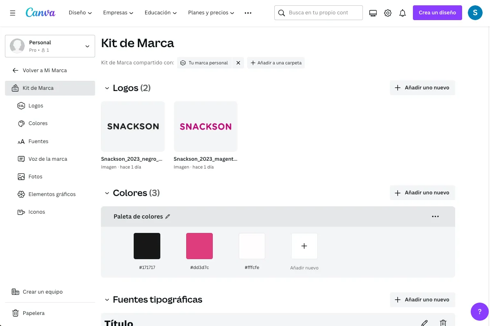
Task: Open the settings gear icon
Action: tap(387, 13)
